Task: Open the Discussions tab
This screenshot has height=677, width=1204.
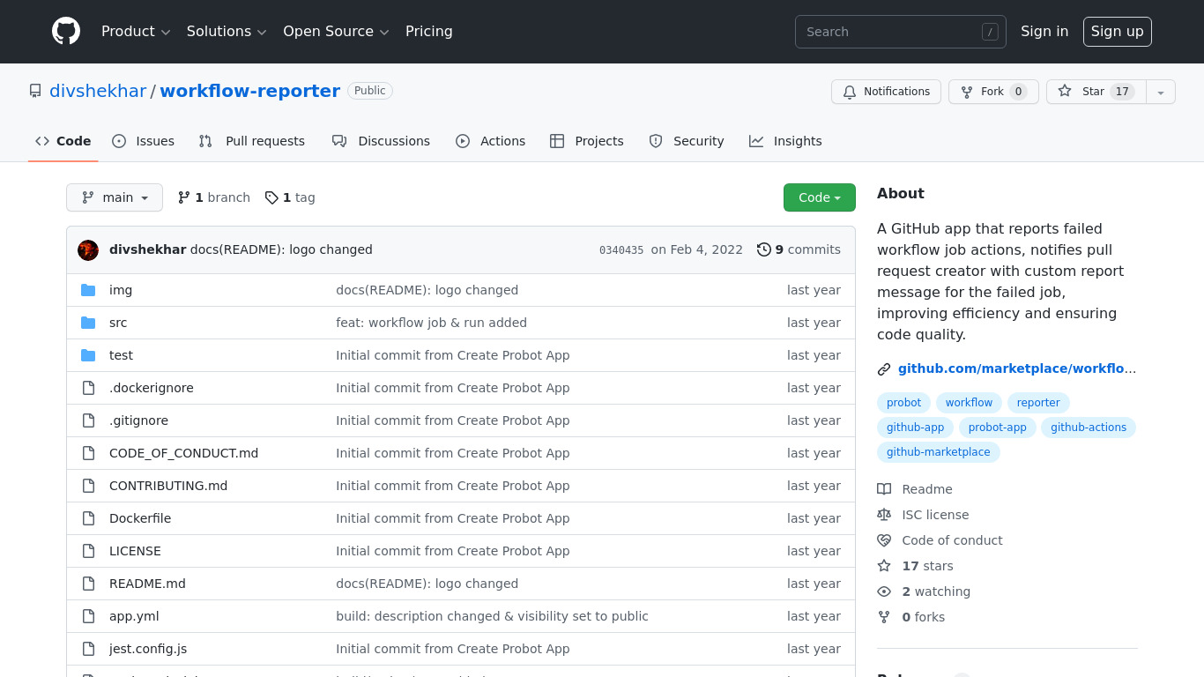Action: 381,141
